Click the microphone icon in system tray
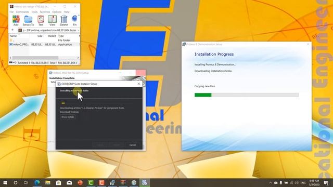333x187 pixels. coord(281,183)
